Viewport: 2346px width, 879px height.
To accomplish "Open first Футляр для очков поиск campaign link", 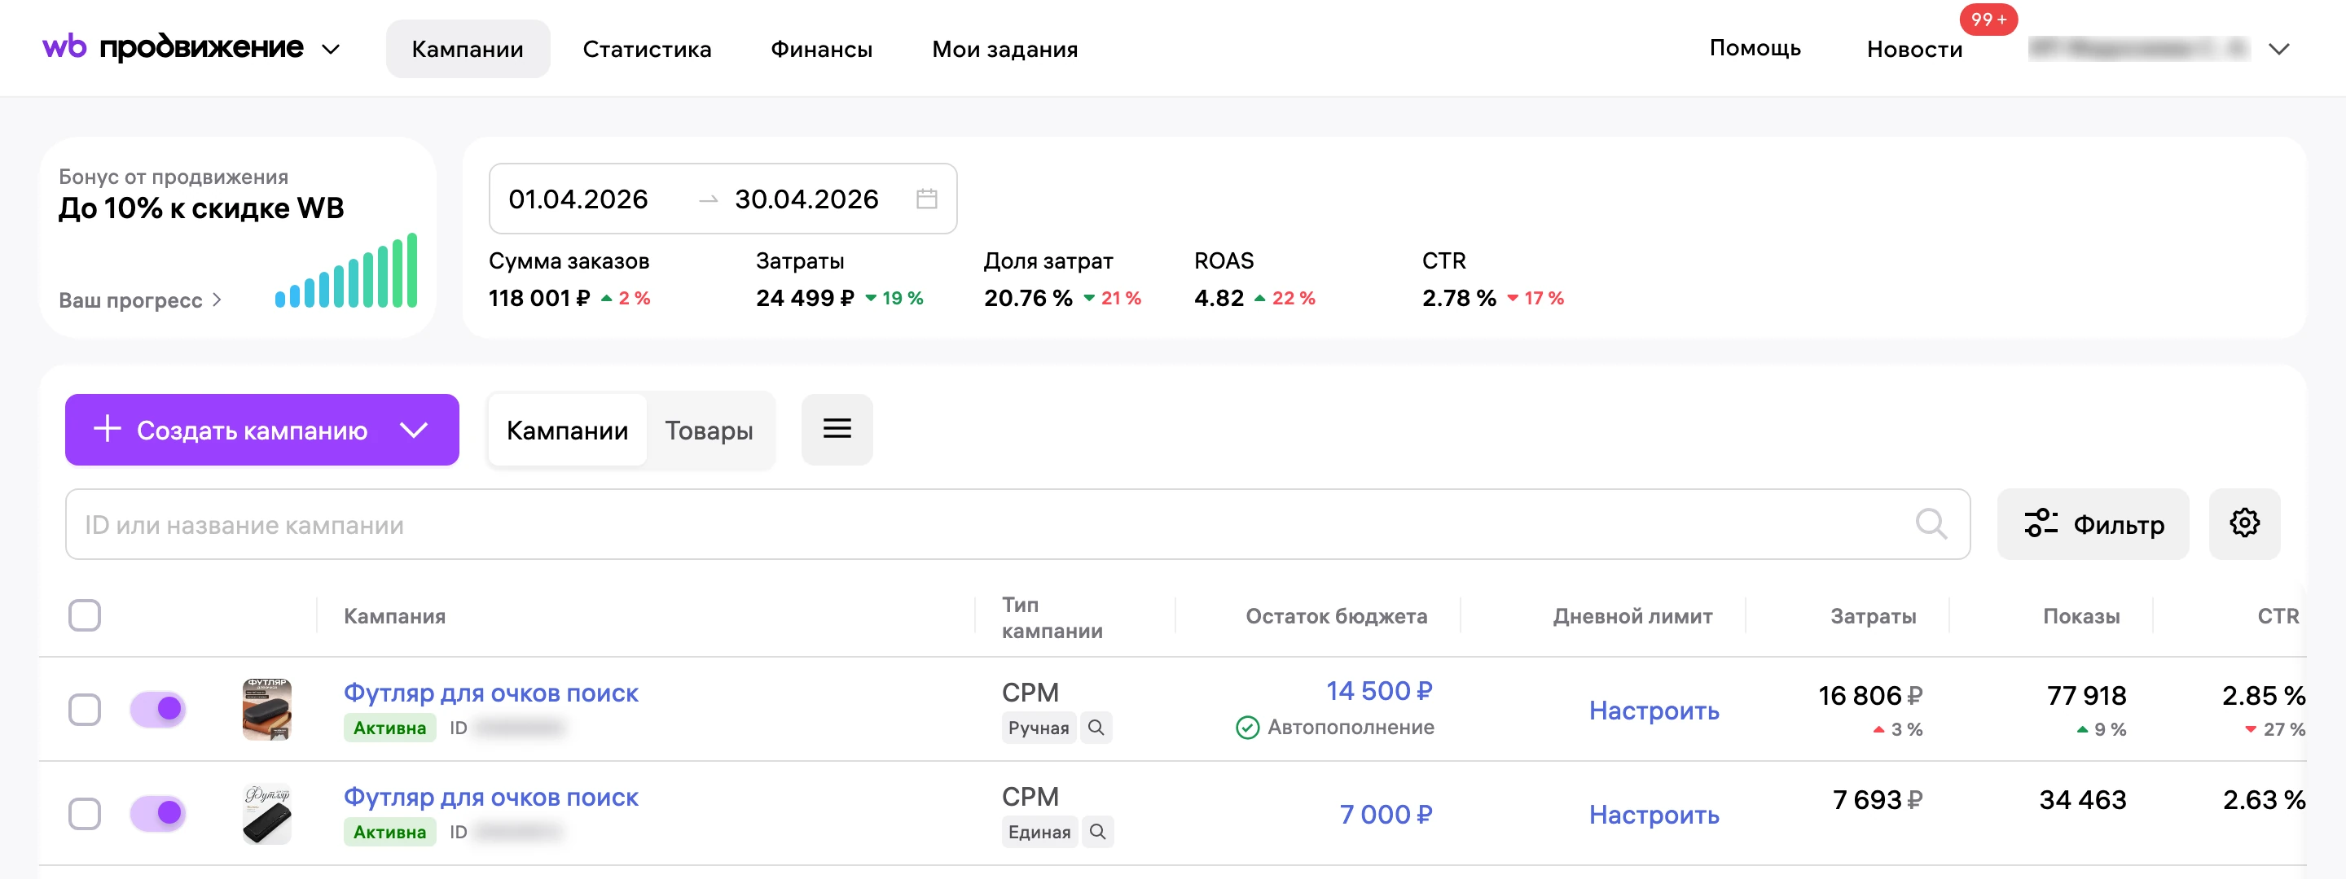I will (x=491, y=693).
